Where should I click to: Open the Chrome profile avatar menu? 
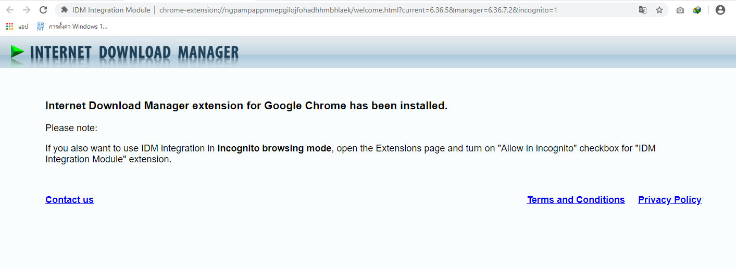pyautogui.click(x=720, y=10)
